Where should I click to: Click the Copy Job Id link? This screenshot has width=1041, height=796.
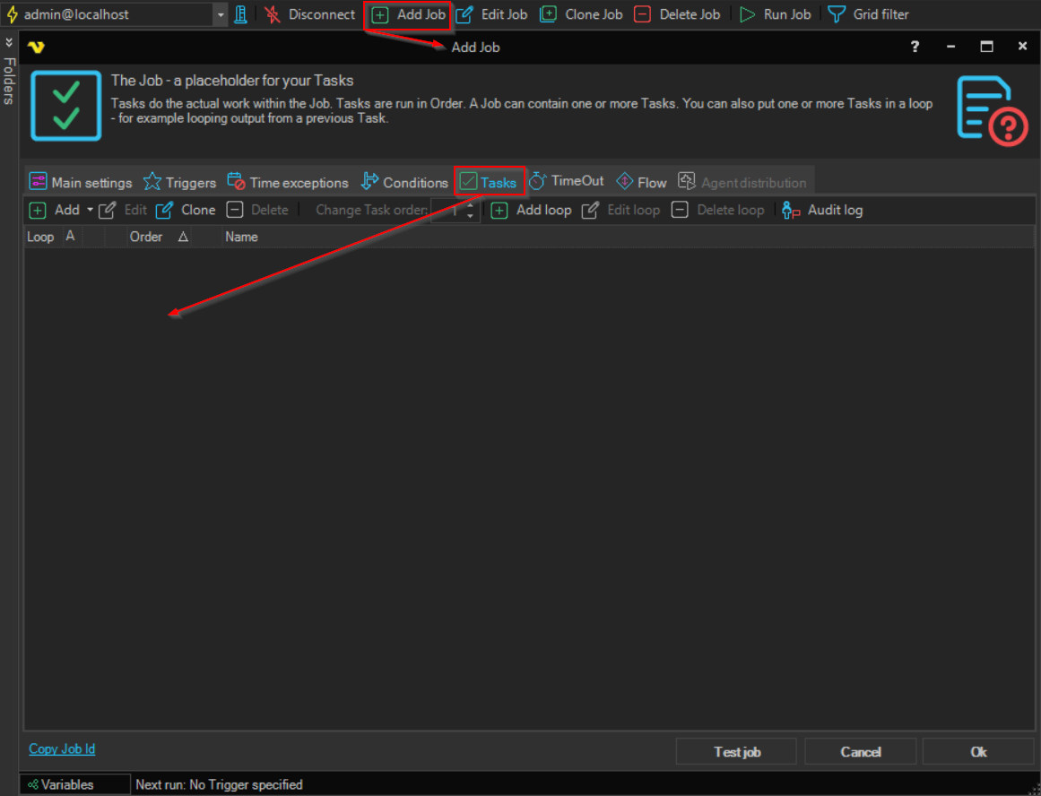coord(62,749)
